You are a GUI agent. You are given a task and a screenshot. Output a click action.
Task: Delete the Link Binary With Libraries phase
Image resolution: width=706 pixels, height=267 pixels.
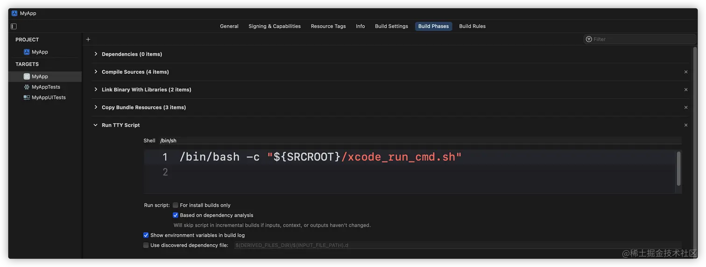click(x=686, y=90)
